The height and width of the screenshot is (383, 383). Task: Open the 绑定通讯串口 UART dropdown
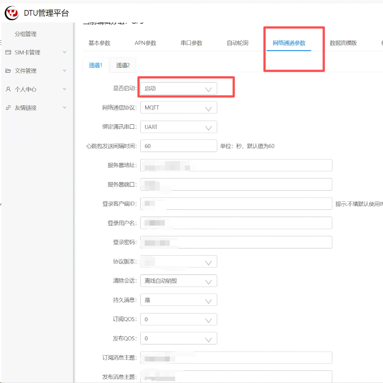click(178, 127)
